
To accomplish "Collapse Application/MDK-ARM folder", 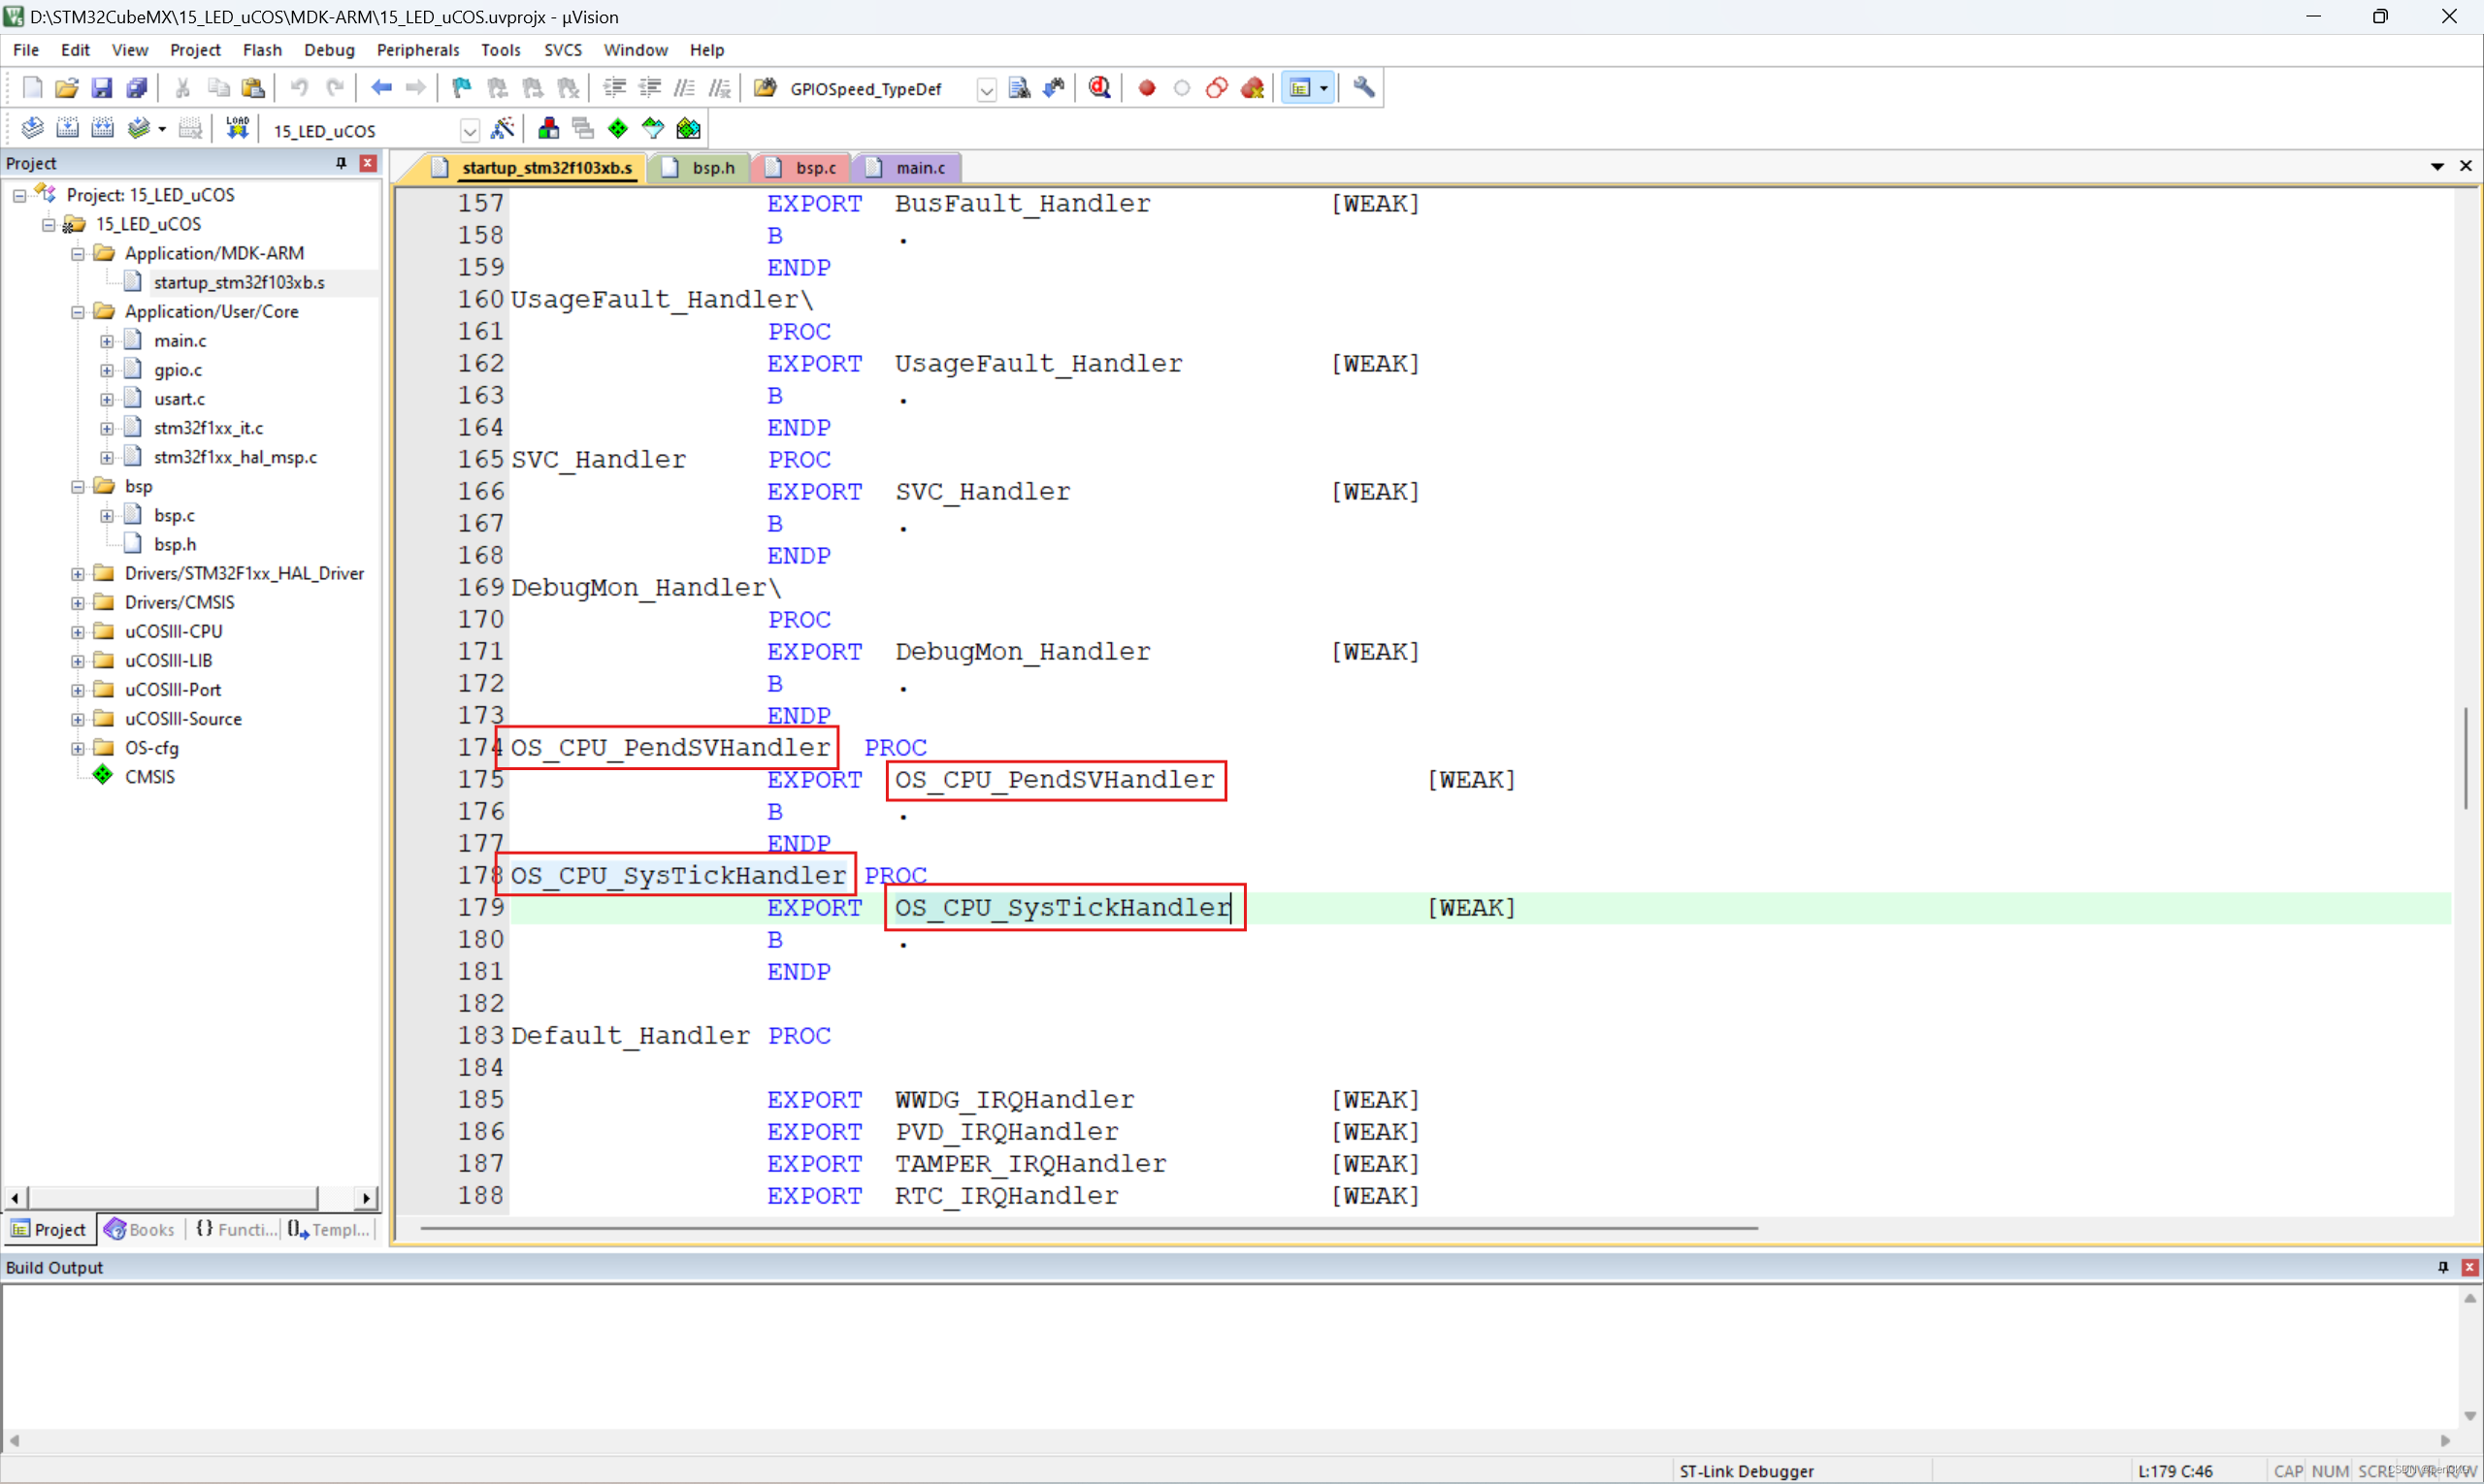I will point(78,254).
